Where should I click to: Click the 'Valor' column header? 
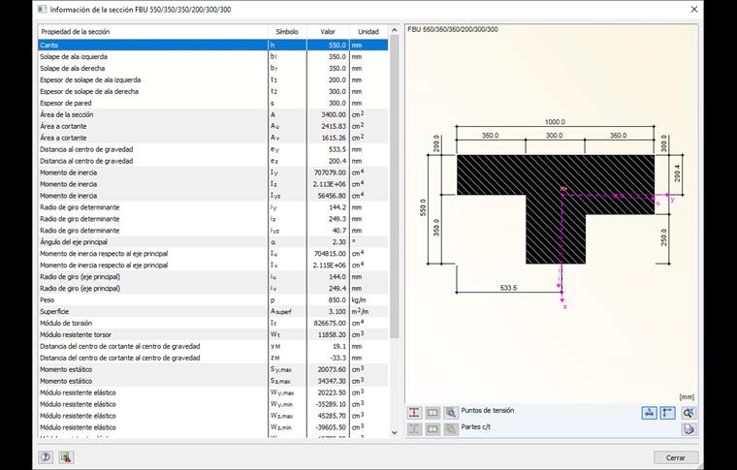click(327, 31)
